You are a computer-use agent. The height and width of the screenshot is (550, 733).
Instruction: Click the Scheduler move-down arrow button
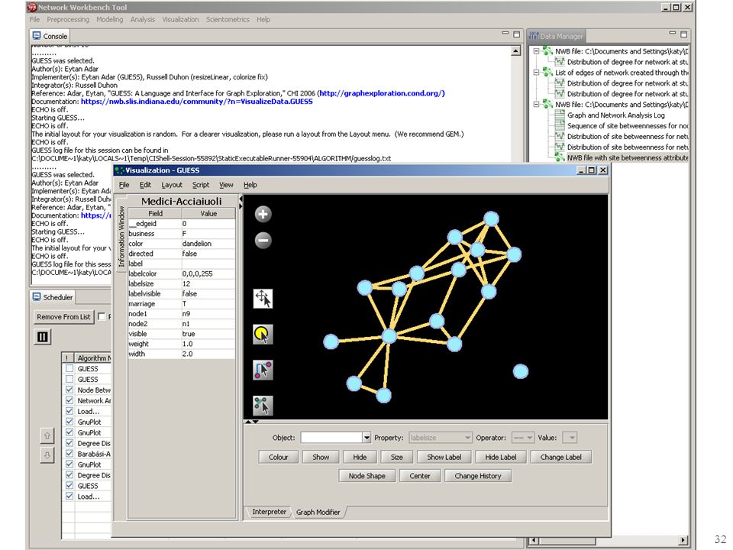(x=47, y=455)
